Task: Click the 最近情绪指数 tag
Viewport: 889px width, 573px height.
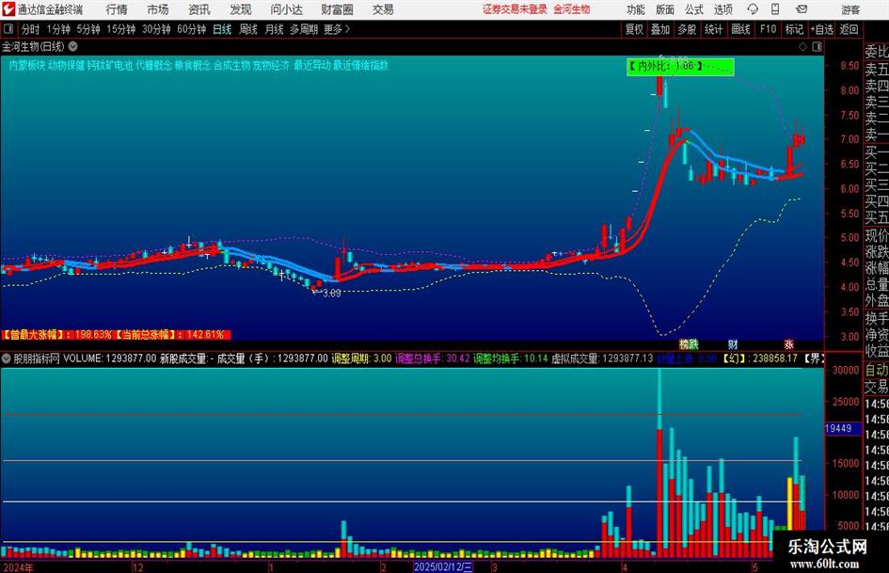Action: (x=360, y=65)
